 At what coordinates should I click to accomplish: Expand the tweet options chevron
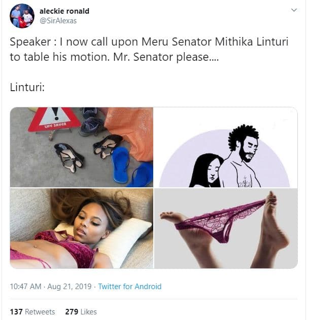[293, 10]
